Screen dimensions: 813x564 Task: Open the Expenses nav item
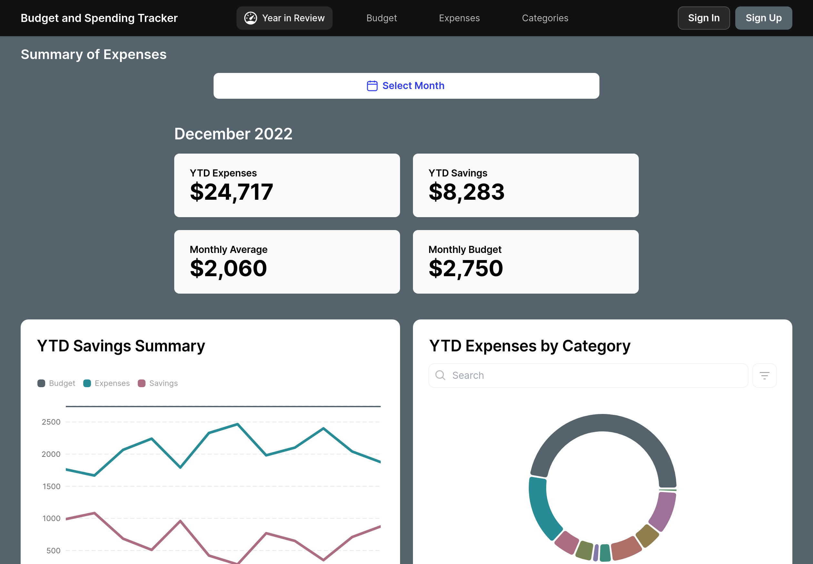point(459,18)
